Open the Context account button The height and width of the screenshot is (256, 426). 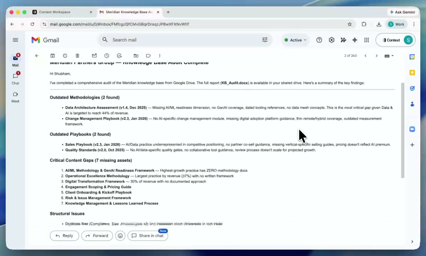pos(395,40)
